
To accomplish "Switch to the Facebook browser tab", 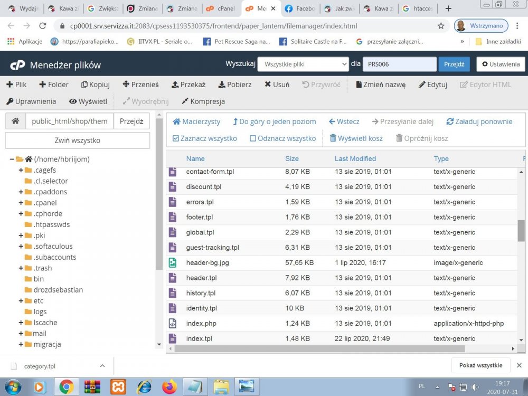I will point(300,8).
